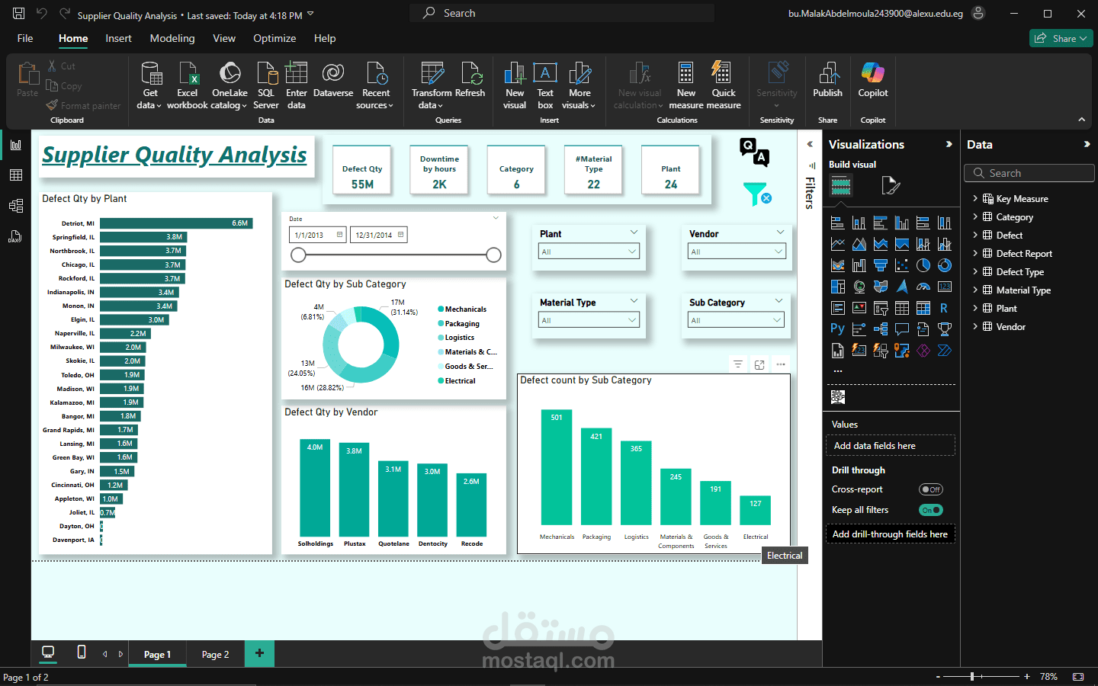The height and width of the screenshot is (686, 1098).
Task: Select the Decomposition tree visualization
Action: coord(881,329)
